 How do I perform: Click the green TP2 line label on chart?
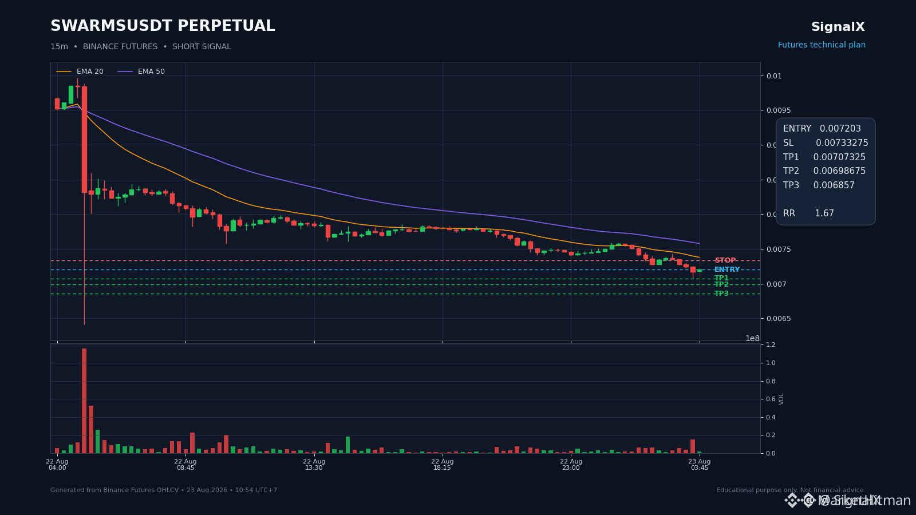pyautogui.click(x=721, y=284)
